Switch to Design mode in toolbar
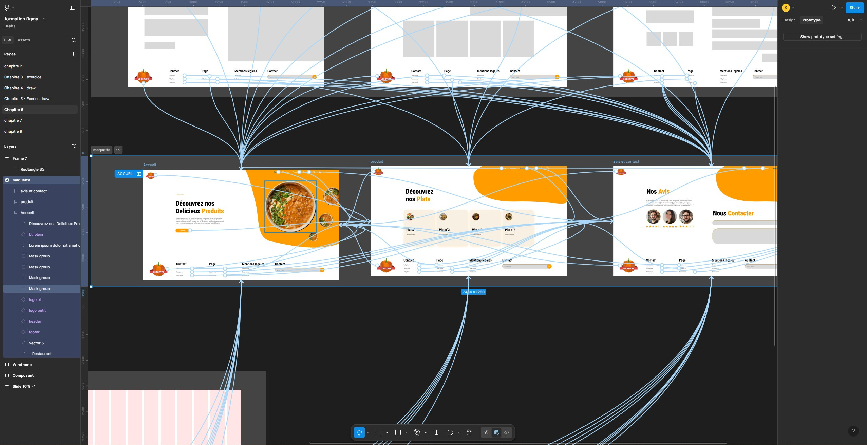This screenshot has height=445, width=867. click(496, 432)
